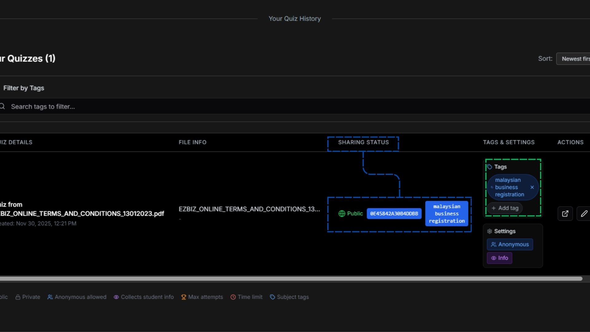Screen dimensions: 590x332
Task: Click the gear icon beside the Settings heading
Action: [x=490, y=231]
